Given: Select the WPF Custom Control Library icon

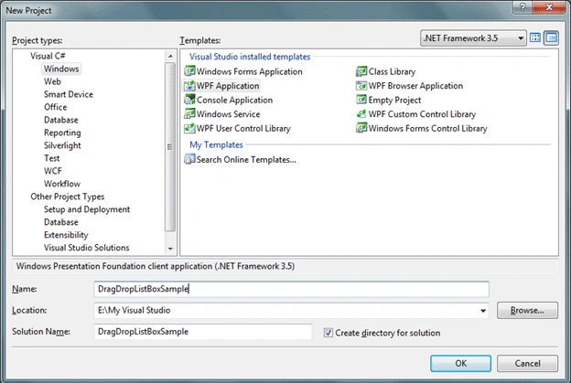Looking at the screenshot, I should click(361, 114).
